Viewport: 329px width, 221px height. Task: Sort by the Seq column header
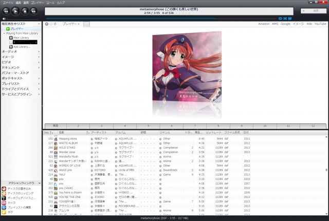pyautogui.click(x=48, y=133)
